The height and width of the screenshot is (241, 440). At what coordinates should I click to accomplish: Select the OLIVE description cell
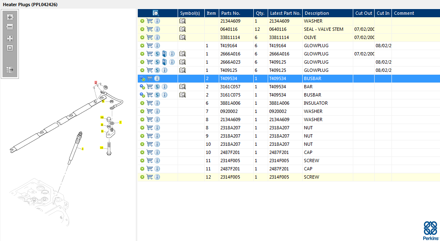click(328, 37)
